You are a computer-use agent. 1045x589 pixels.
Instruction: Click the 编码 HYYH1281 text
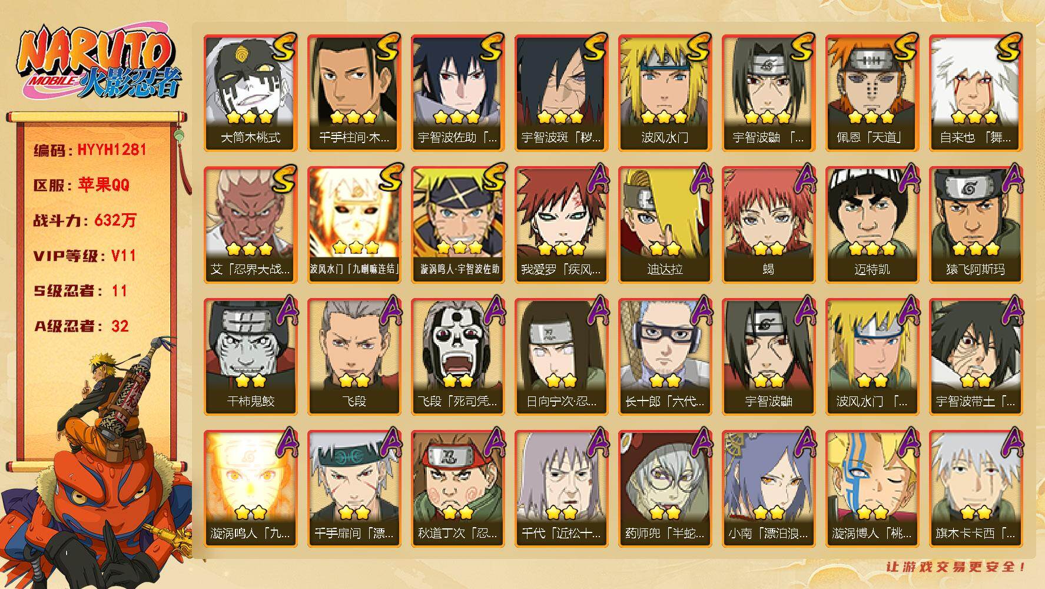[90, 150]
